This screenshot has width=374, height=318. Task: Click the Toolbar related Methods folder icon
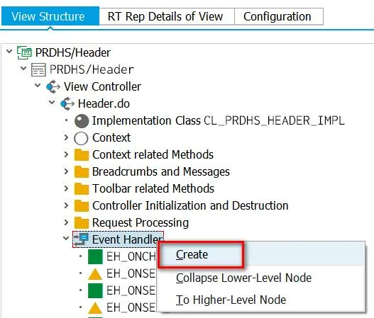[x=82, y=189]
